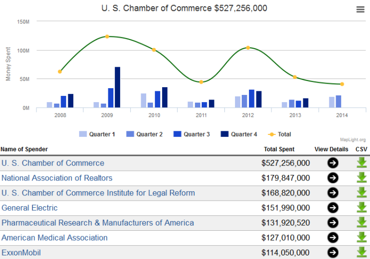View details arrow for Institute for Legal Reform
Viewport: 370px width, 259px height.
tap(333, 193)
